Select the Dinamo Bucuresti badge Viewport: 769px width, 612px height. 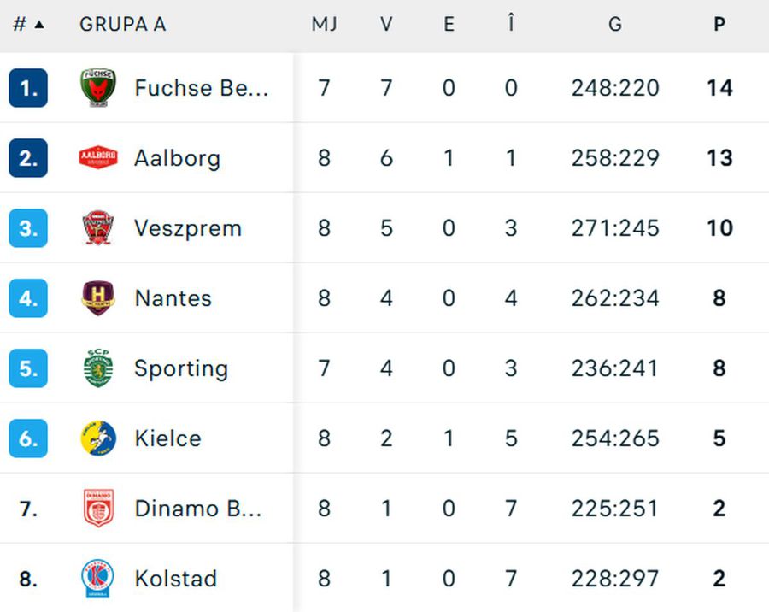point(97,508)
